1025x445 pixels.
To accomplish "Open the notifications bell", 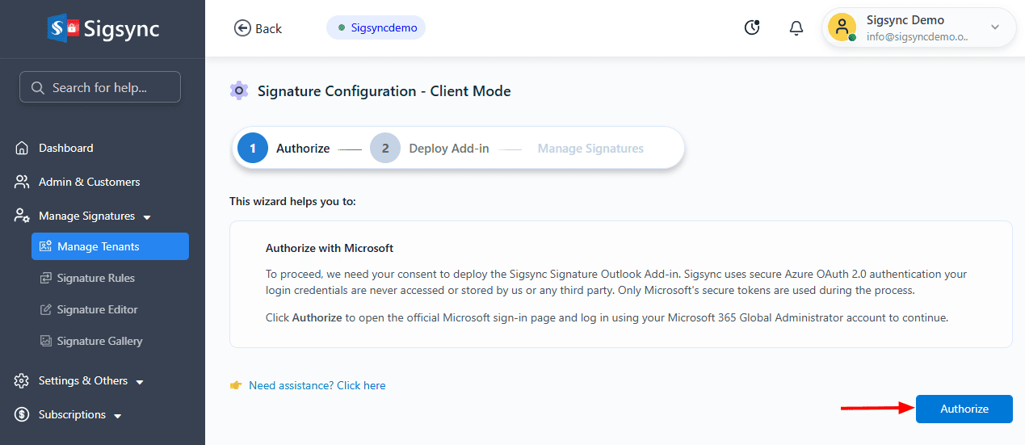I will point(796,28).
